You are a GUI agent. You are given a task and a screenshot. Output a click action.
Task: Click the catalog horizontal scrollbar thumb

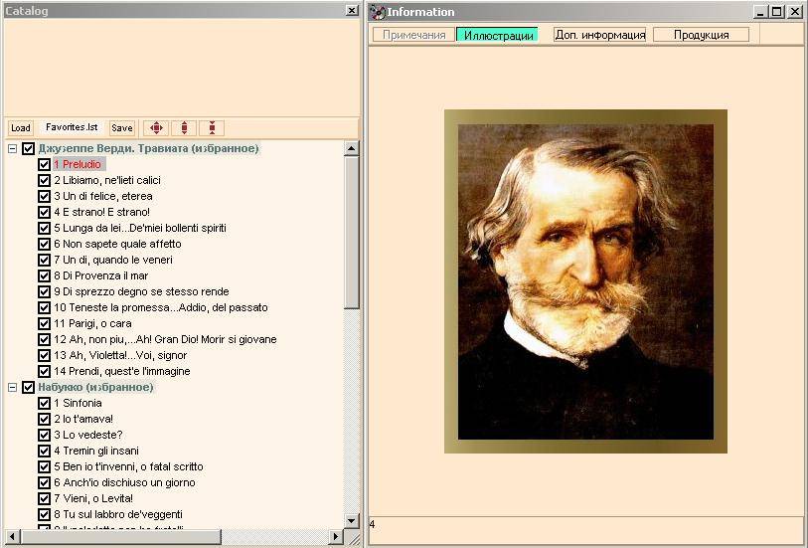click(120, 537)
